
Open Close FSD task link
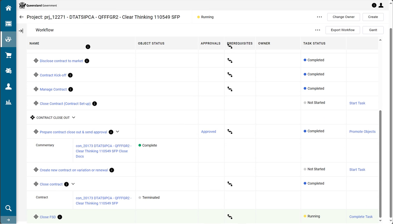point(48,217)
